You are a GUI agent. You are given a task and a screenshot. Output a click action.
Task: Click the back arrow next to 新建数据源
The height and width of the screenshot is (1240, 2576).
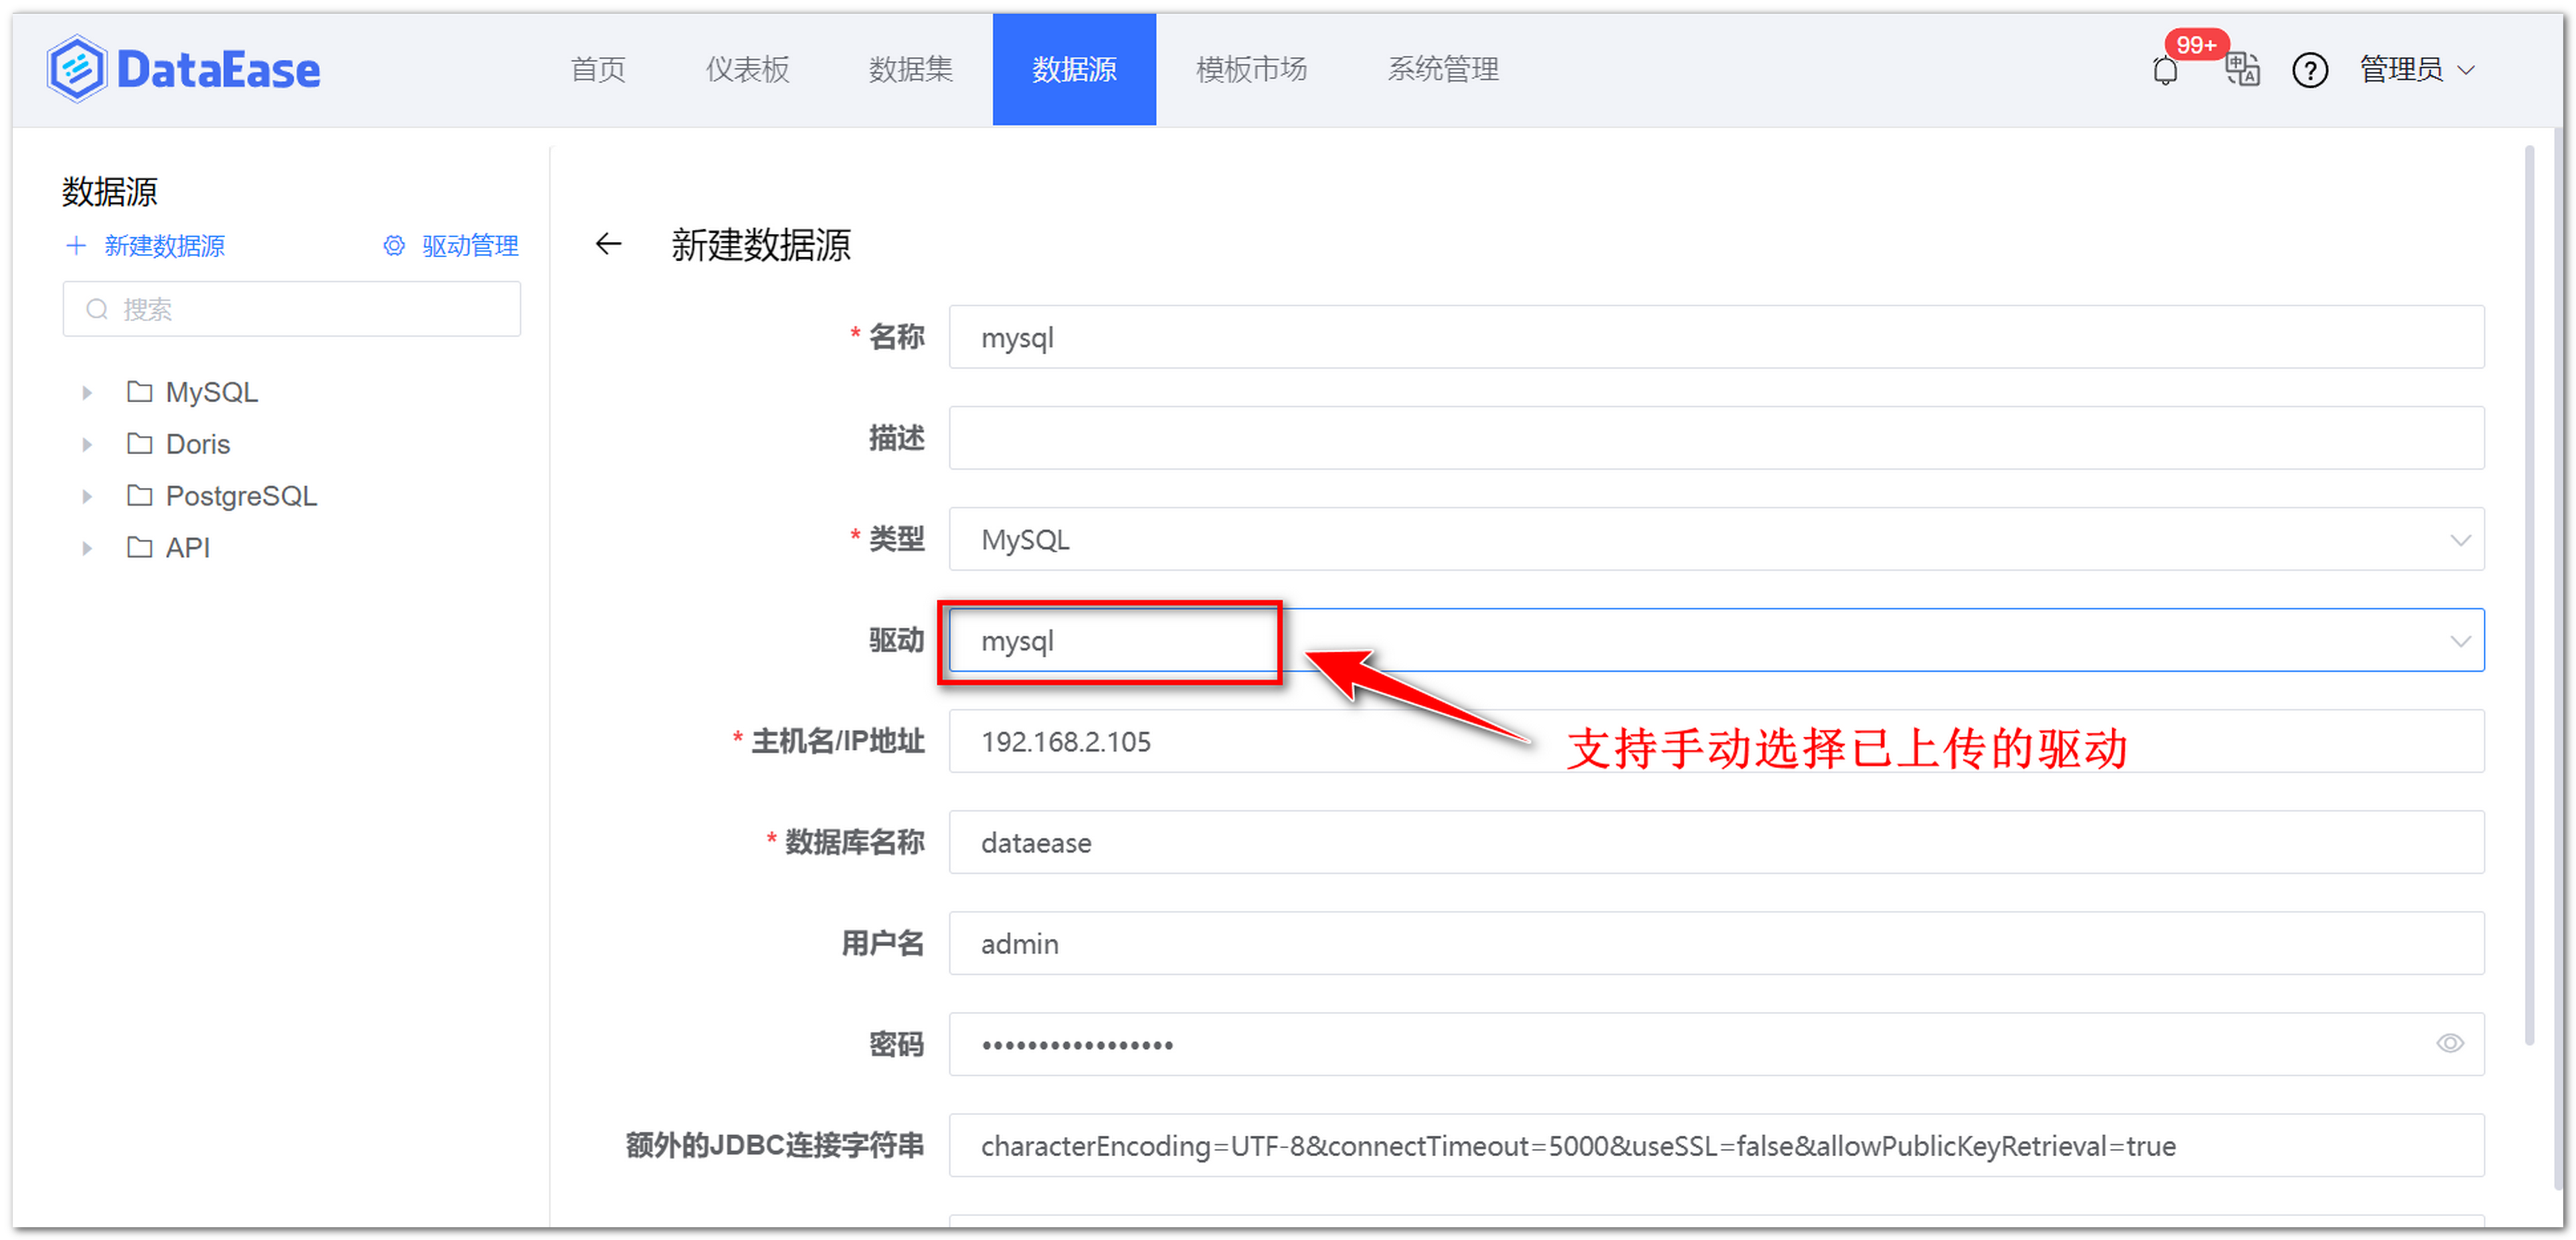click(x=609, y=245)
